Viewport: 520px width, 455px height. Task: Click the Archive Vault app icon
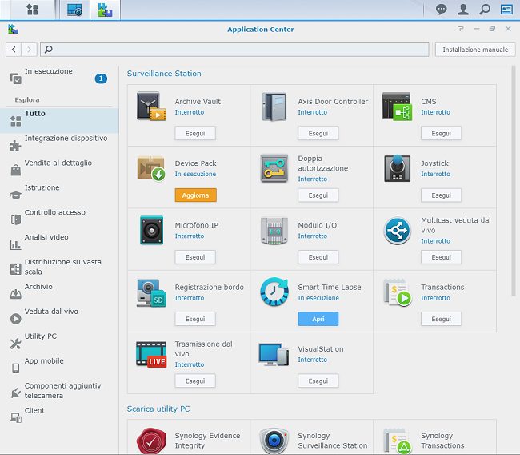point(151,107)
